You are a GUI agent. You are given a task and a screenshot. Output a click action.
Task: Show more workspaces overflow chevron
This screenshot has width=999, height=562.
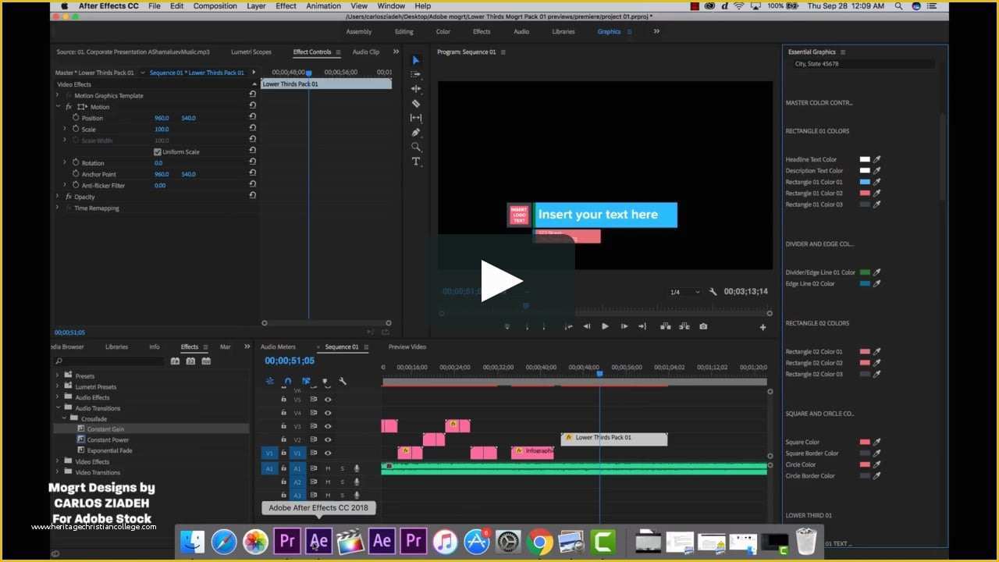click(656, 31)
